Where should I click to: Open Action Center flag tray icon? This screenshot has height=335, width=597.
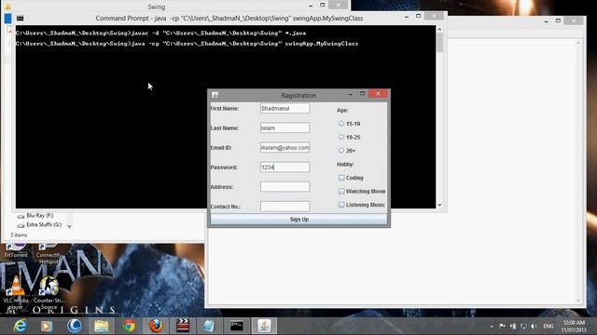[x=502, y=327]
